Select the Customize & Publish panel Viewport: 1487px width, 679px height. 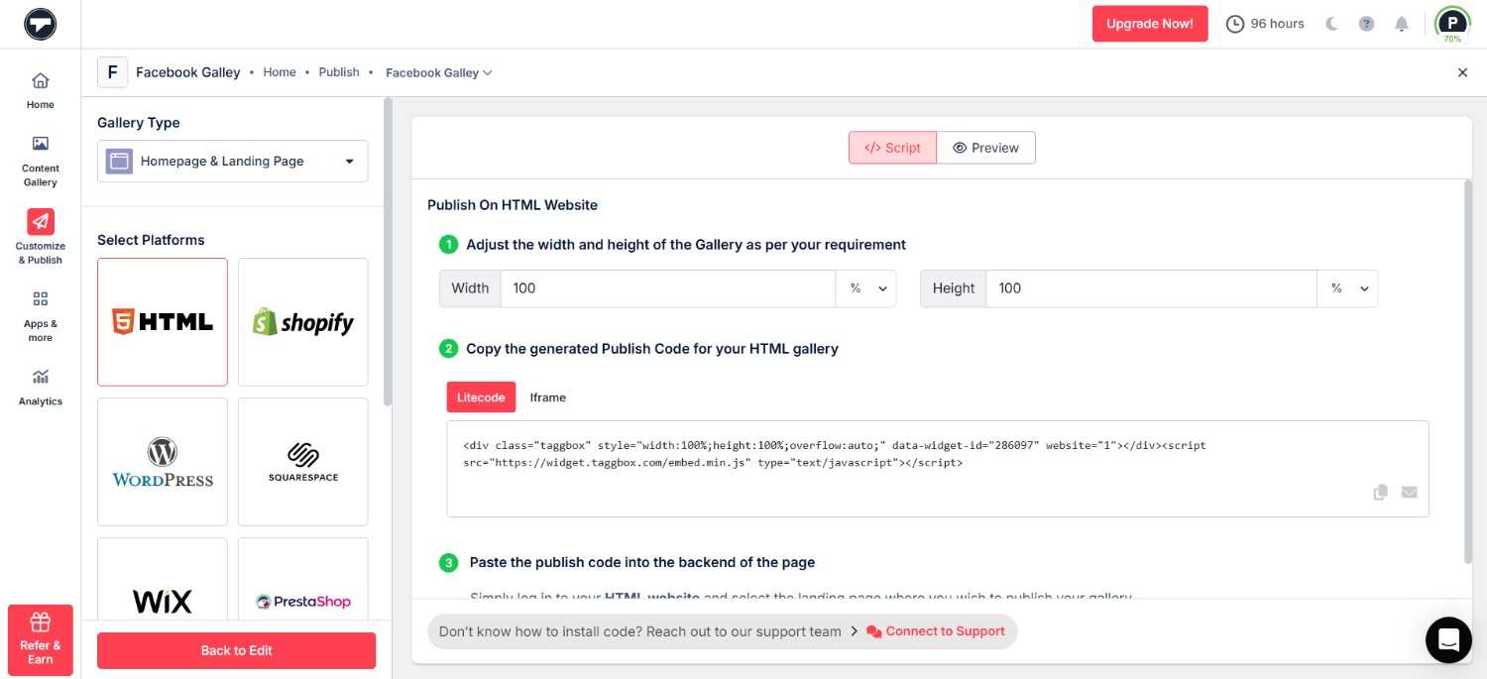click(x=40, y=236)
